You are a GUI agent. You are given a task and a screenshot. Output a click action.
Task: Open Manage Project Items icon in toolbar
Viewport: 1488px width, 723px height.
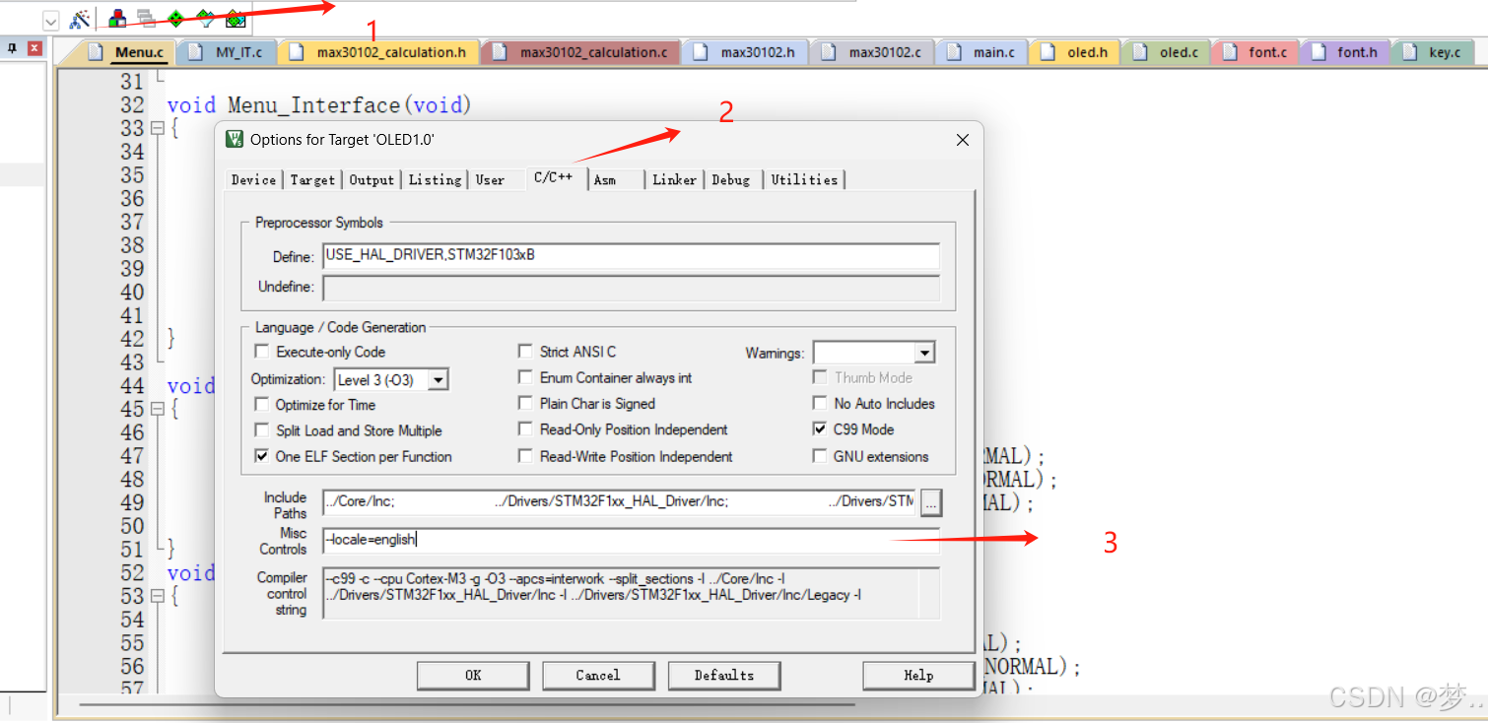tap(118, 18)
